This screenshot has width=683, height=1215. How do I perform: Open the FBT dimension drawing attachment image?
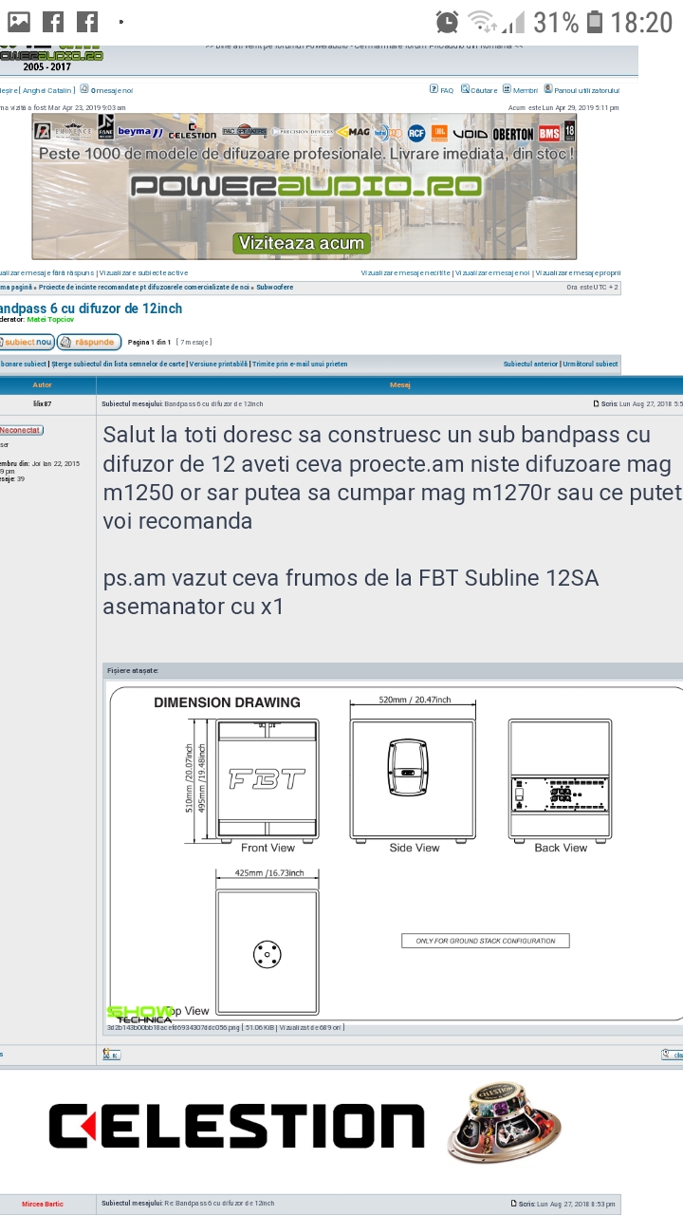tap(396, 852)
